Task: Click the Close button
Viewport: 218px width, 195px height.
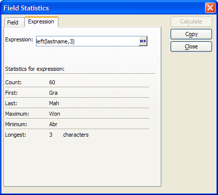Action: [x=191, y=46]
